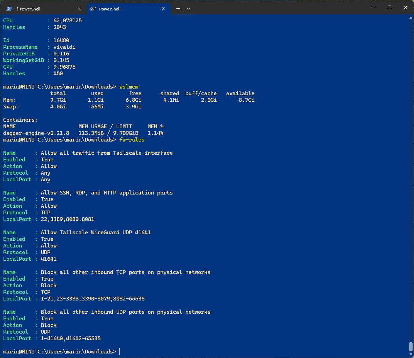Click process name value vivaldi

click(65, 47)
